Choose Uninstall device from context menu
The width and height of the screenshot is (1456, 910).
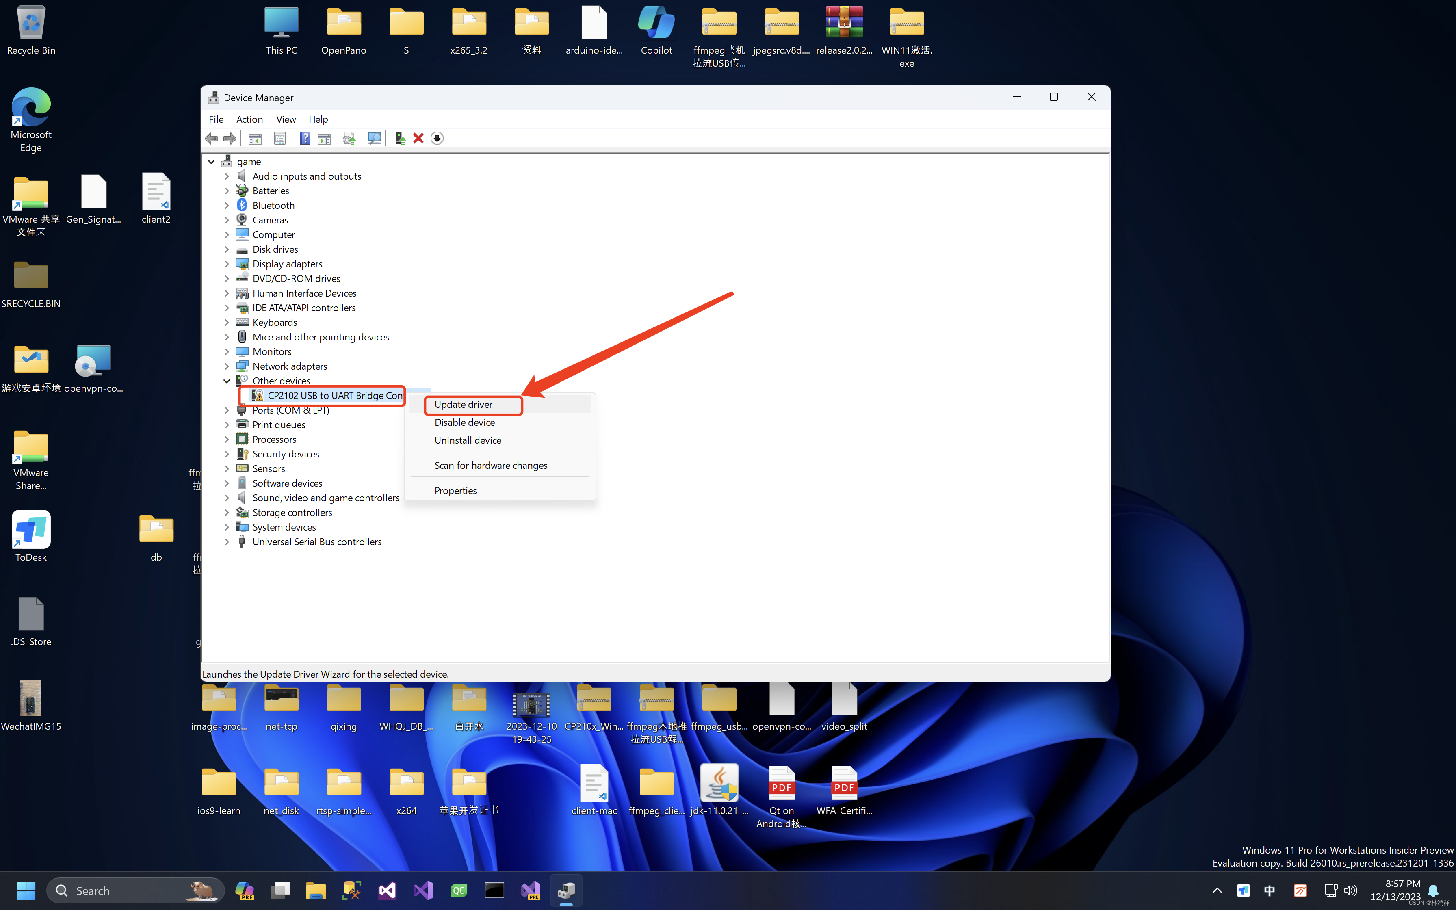pyautogui.click(x=499, y=440)
